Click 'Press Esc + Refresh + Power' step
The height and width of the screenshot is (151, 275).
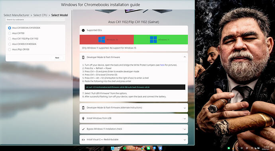tap(98, 68)
